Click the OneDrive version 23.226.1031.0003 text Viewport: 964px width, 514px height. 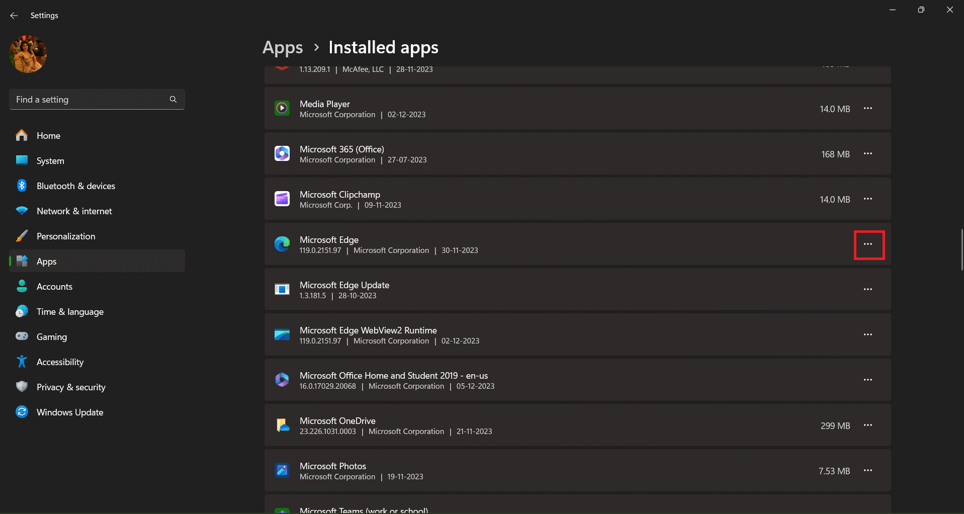[328, 432]
